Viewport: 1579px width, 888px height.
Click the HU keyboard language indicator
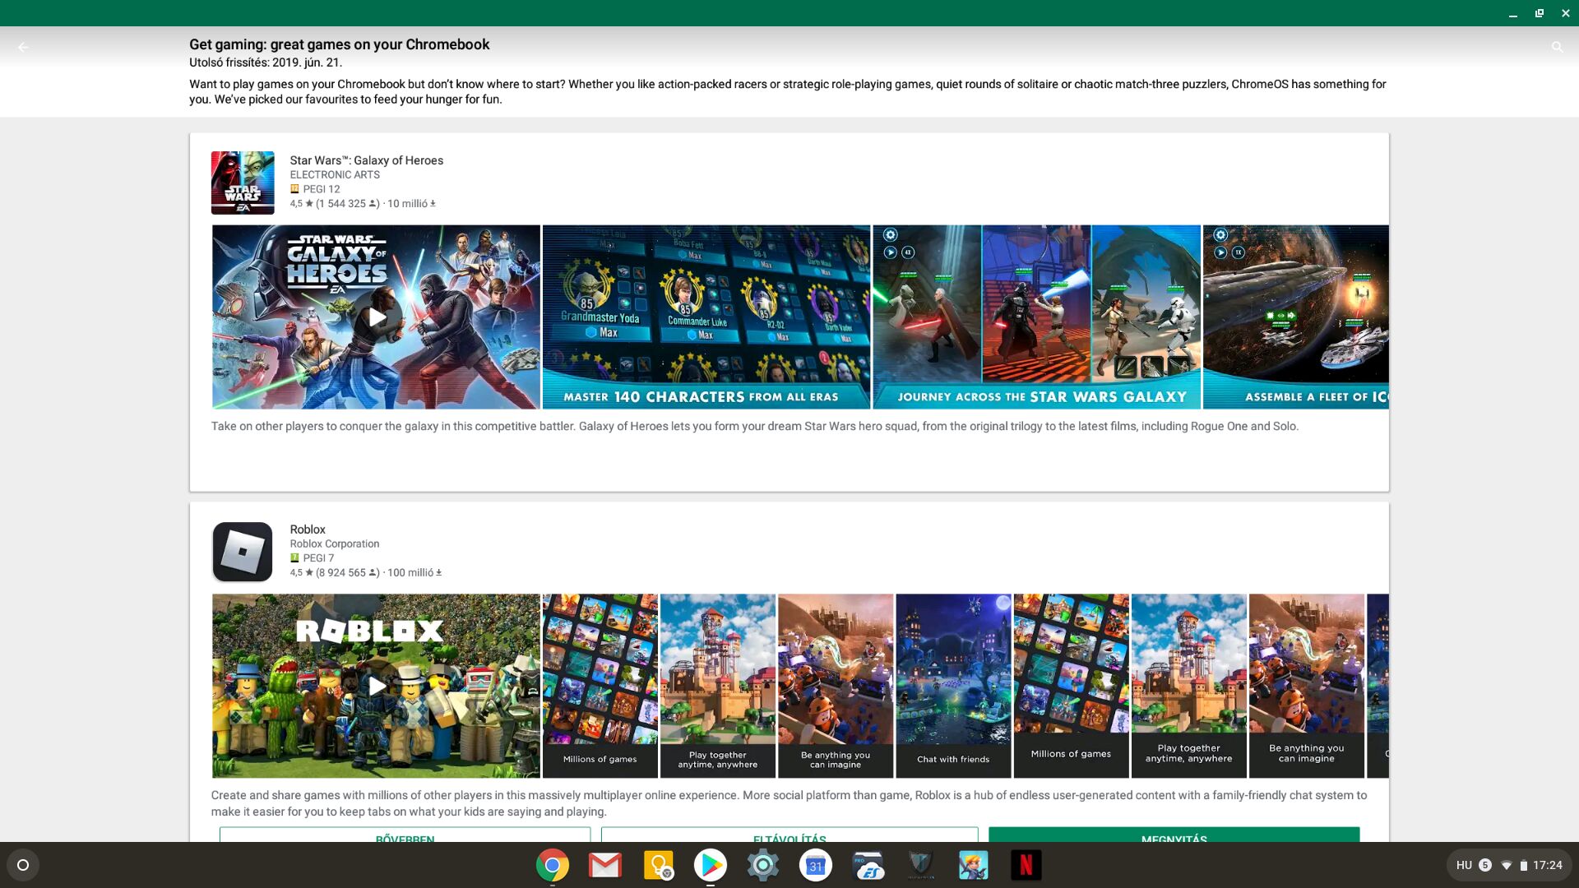tap(1464, 865)
